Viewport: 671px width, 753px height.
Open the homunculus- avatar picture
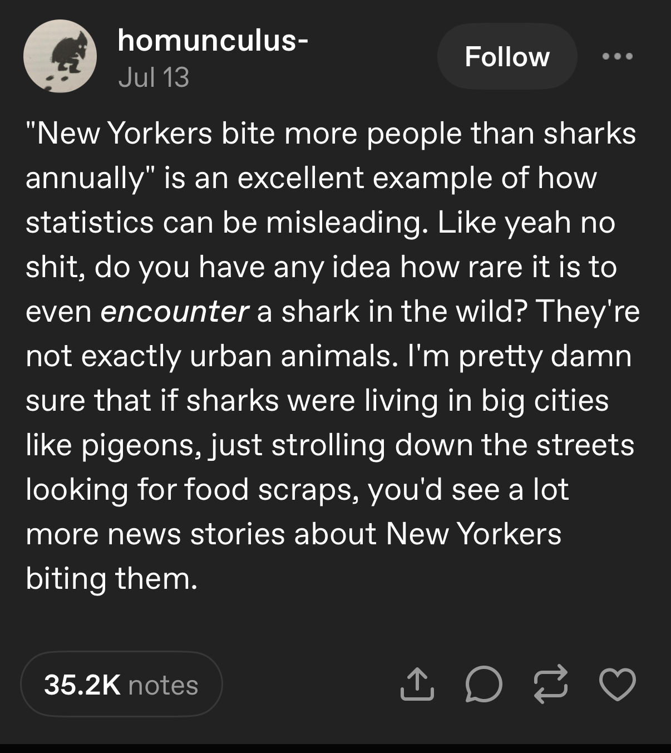tap(60, 56)
